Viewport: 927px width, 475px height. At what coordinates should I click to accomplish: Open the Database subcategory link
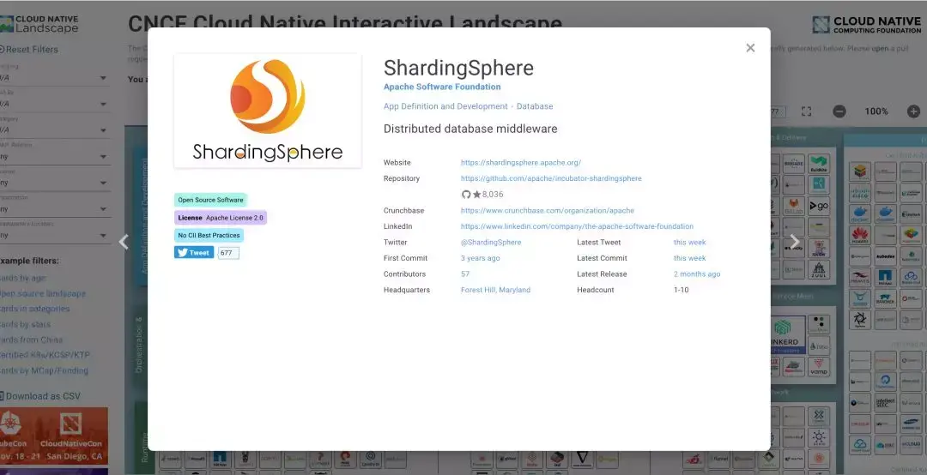535,106
